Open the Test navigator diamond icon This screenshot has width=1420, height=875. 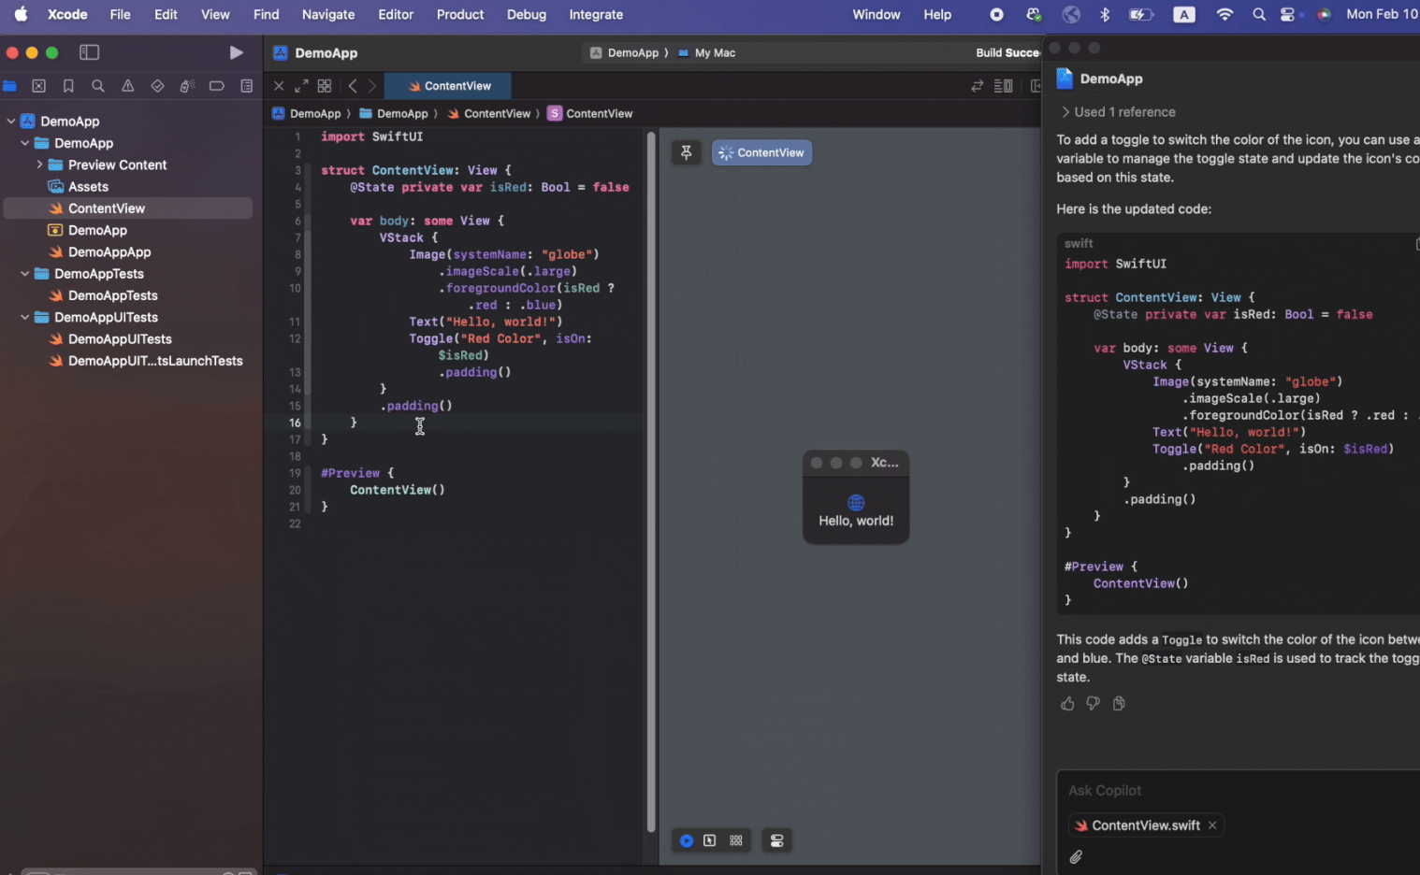pos(157,86)
